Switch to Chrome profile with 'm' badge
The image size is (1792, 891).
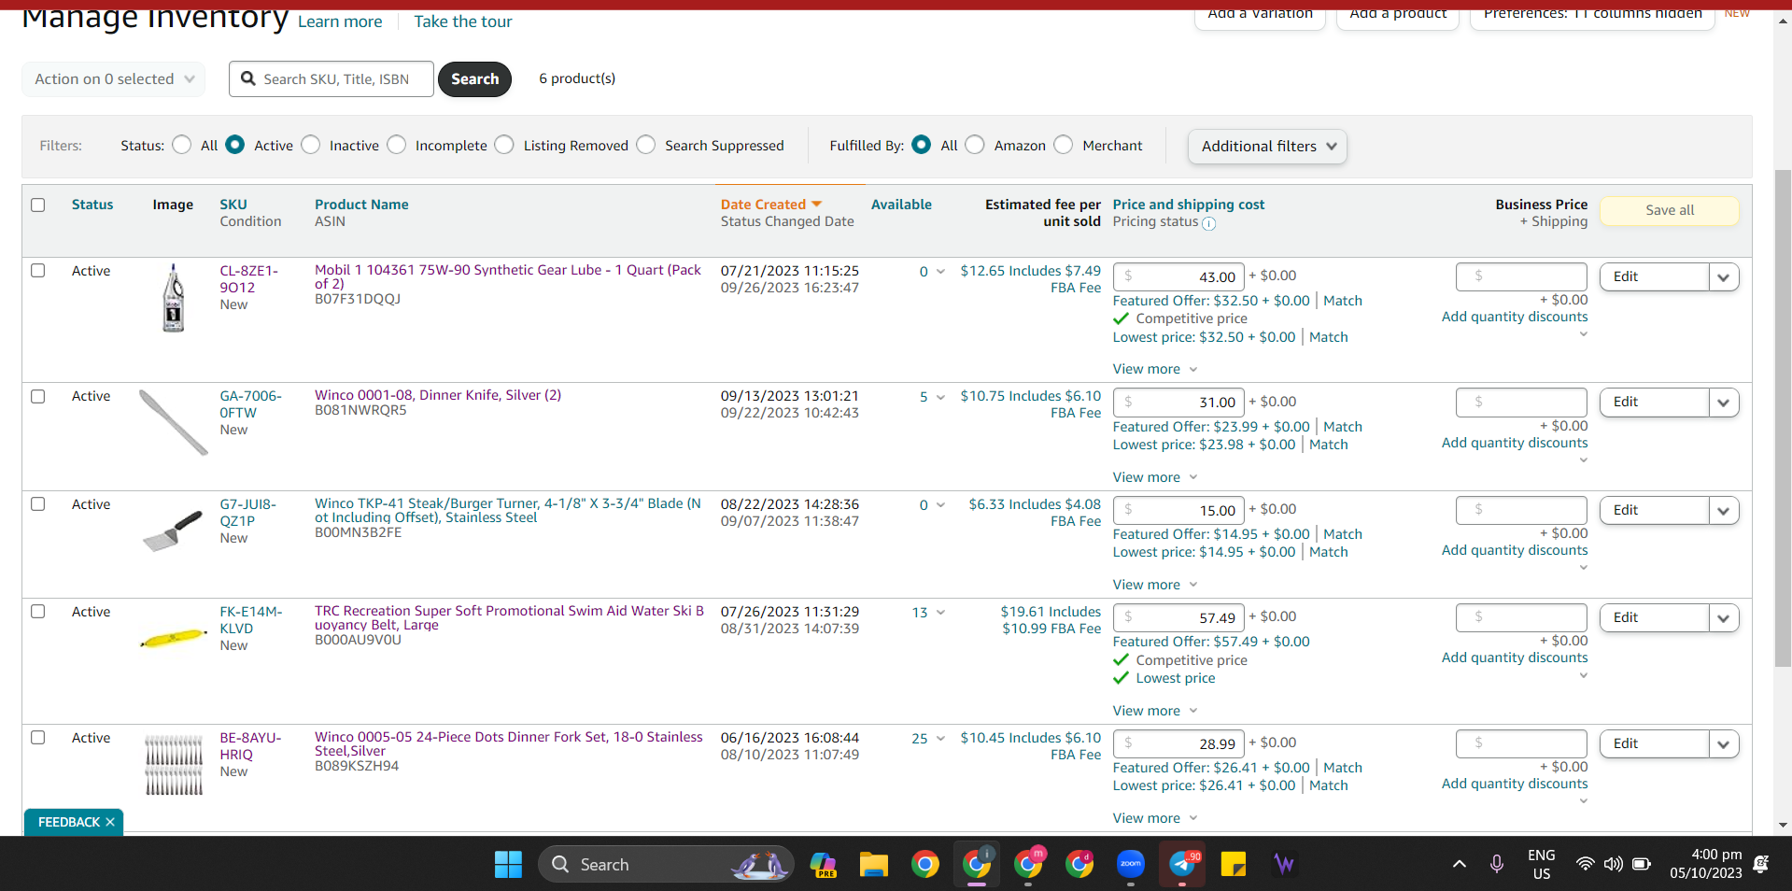click(1028, 864)
